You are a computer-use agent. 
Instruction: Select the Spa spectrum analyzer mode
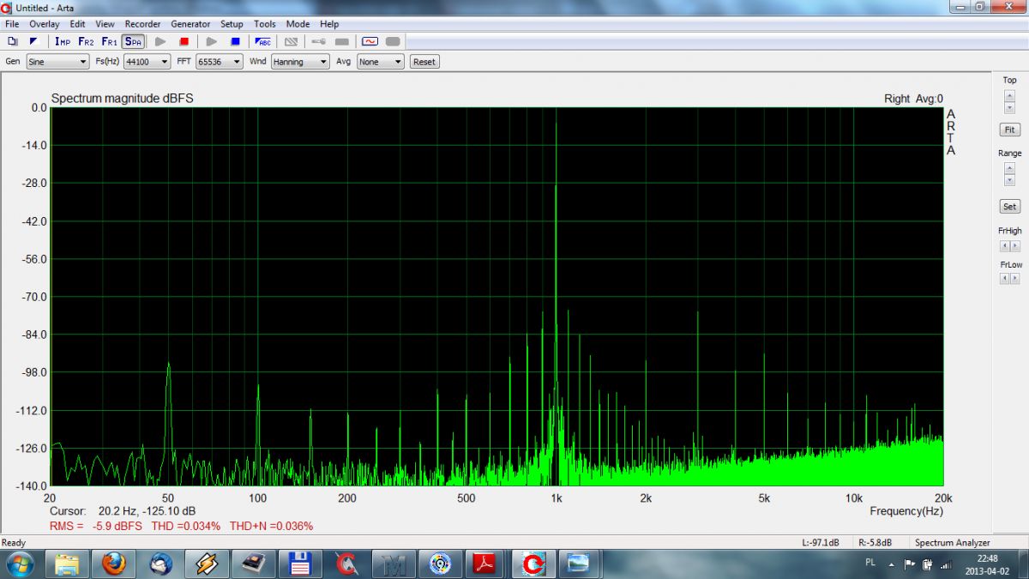pos(133,41)
